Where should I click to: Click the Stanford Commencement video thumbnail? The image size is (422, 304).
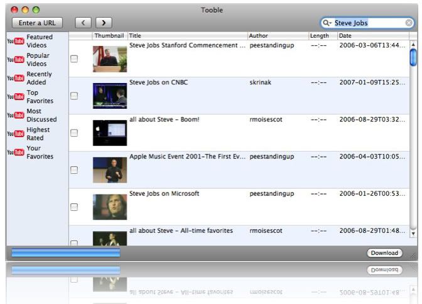(x=110, y=59)
